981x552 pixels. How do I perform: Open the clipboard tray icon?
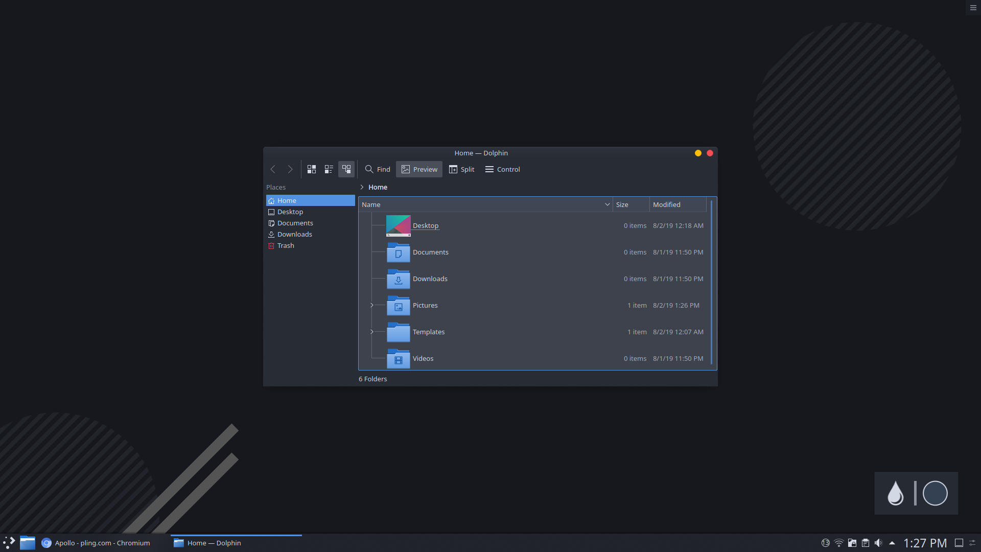click(x=865, y=543)
